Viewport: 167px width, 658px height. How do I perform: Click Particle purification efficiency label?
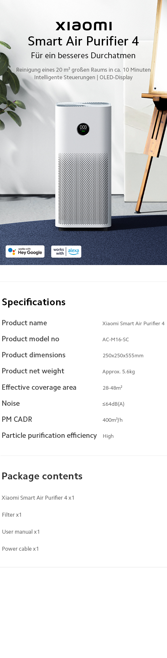click(49, 436)
